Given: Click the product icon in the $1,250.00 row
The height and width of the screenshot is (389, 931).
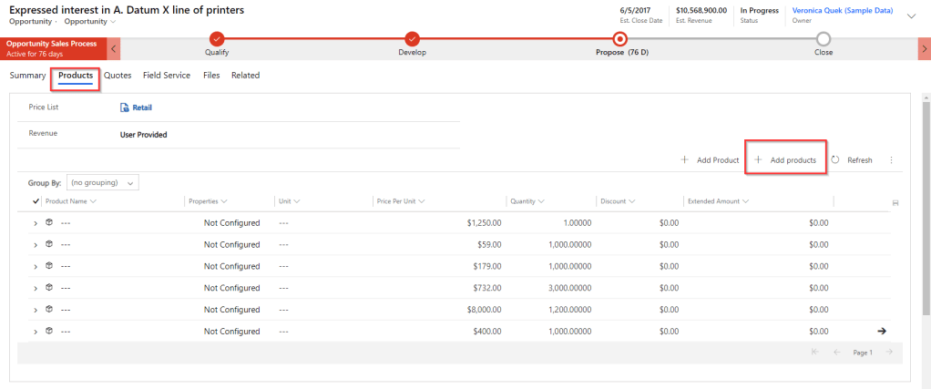Looking at the screenshot, I should pos(49,222).
